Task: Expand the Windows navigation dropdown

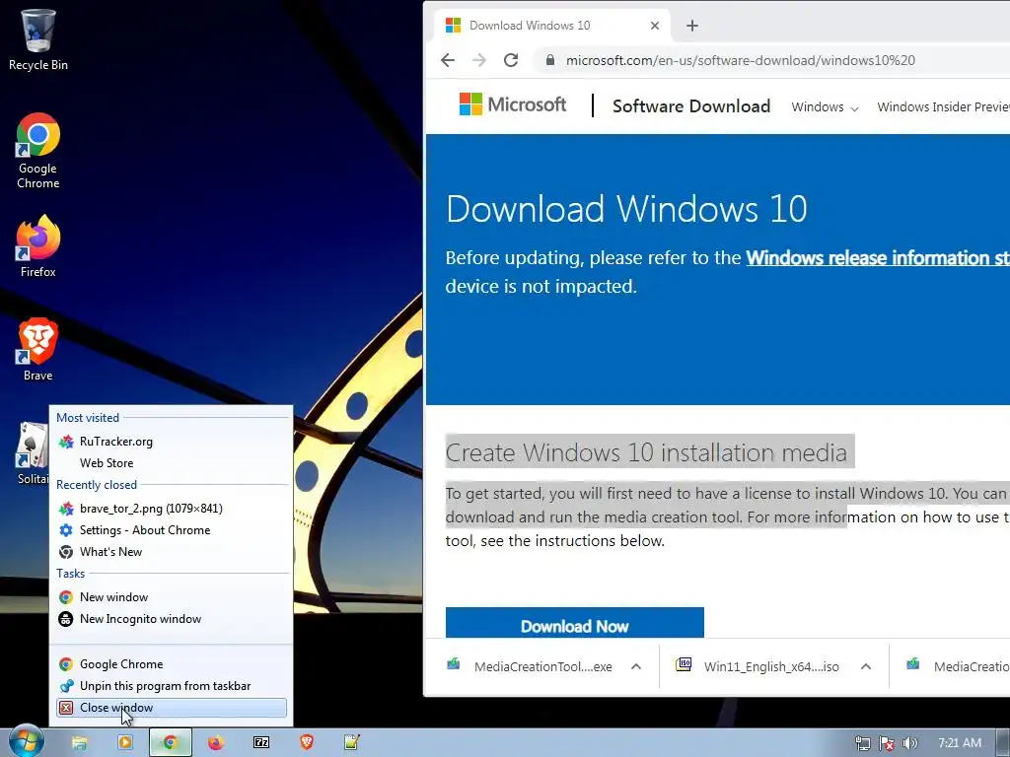Action: (x=825, y=106)
